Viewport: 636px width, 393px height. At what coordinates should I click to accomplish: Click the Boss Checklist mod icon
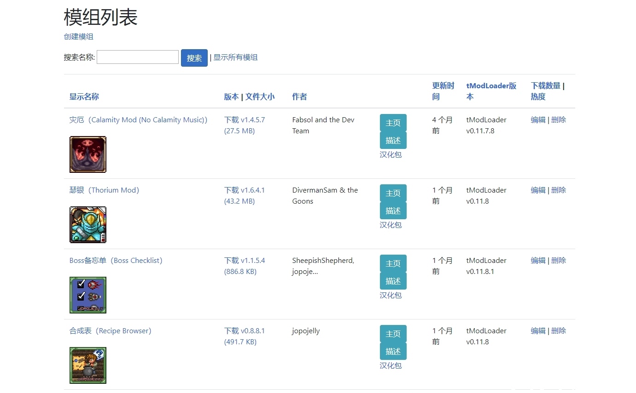88,295
